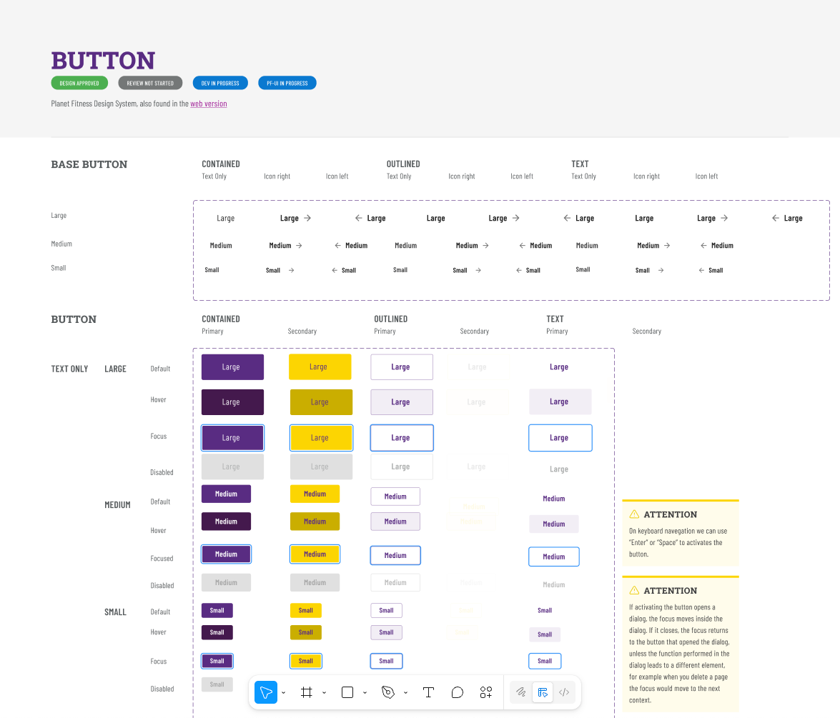Expand the shape tools dropdown chevron
The width and height of the screenshot is (840, 718).
pyautogui.click(x=365, y=693)
